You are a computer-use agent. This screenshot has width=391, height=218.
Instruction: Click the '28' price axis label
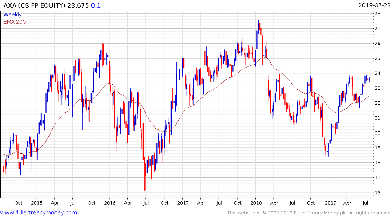coord(378,14)
